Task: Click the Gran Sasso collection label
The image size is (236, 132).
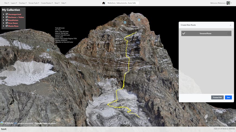Action: (13, 23)
